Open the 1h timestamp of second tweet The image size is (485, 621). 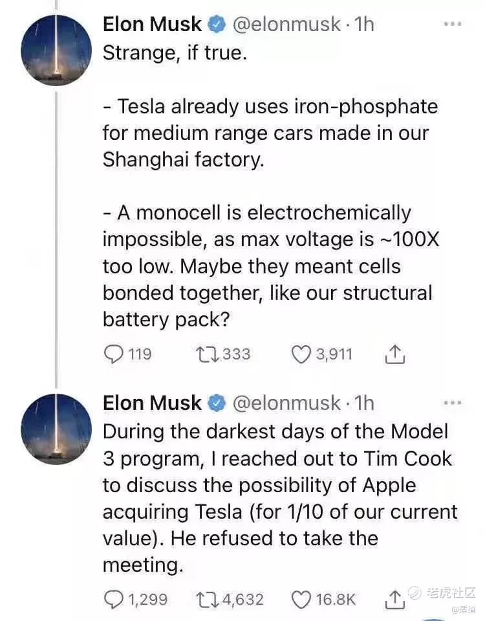coord(364,403)
